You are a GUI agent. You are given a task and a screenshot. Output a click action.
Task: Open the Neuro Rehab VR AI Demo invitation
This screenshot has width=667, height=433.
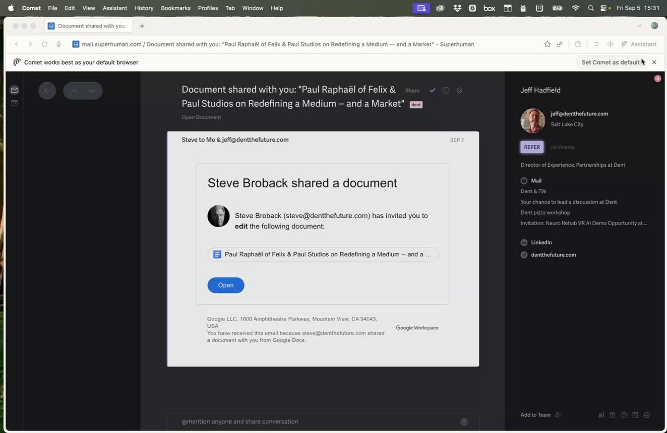(x=584, y=223)
